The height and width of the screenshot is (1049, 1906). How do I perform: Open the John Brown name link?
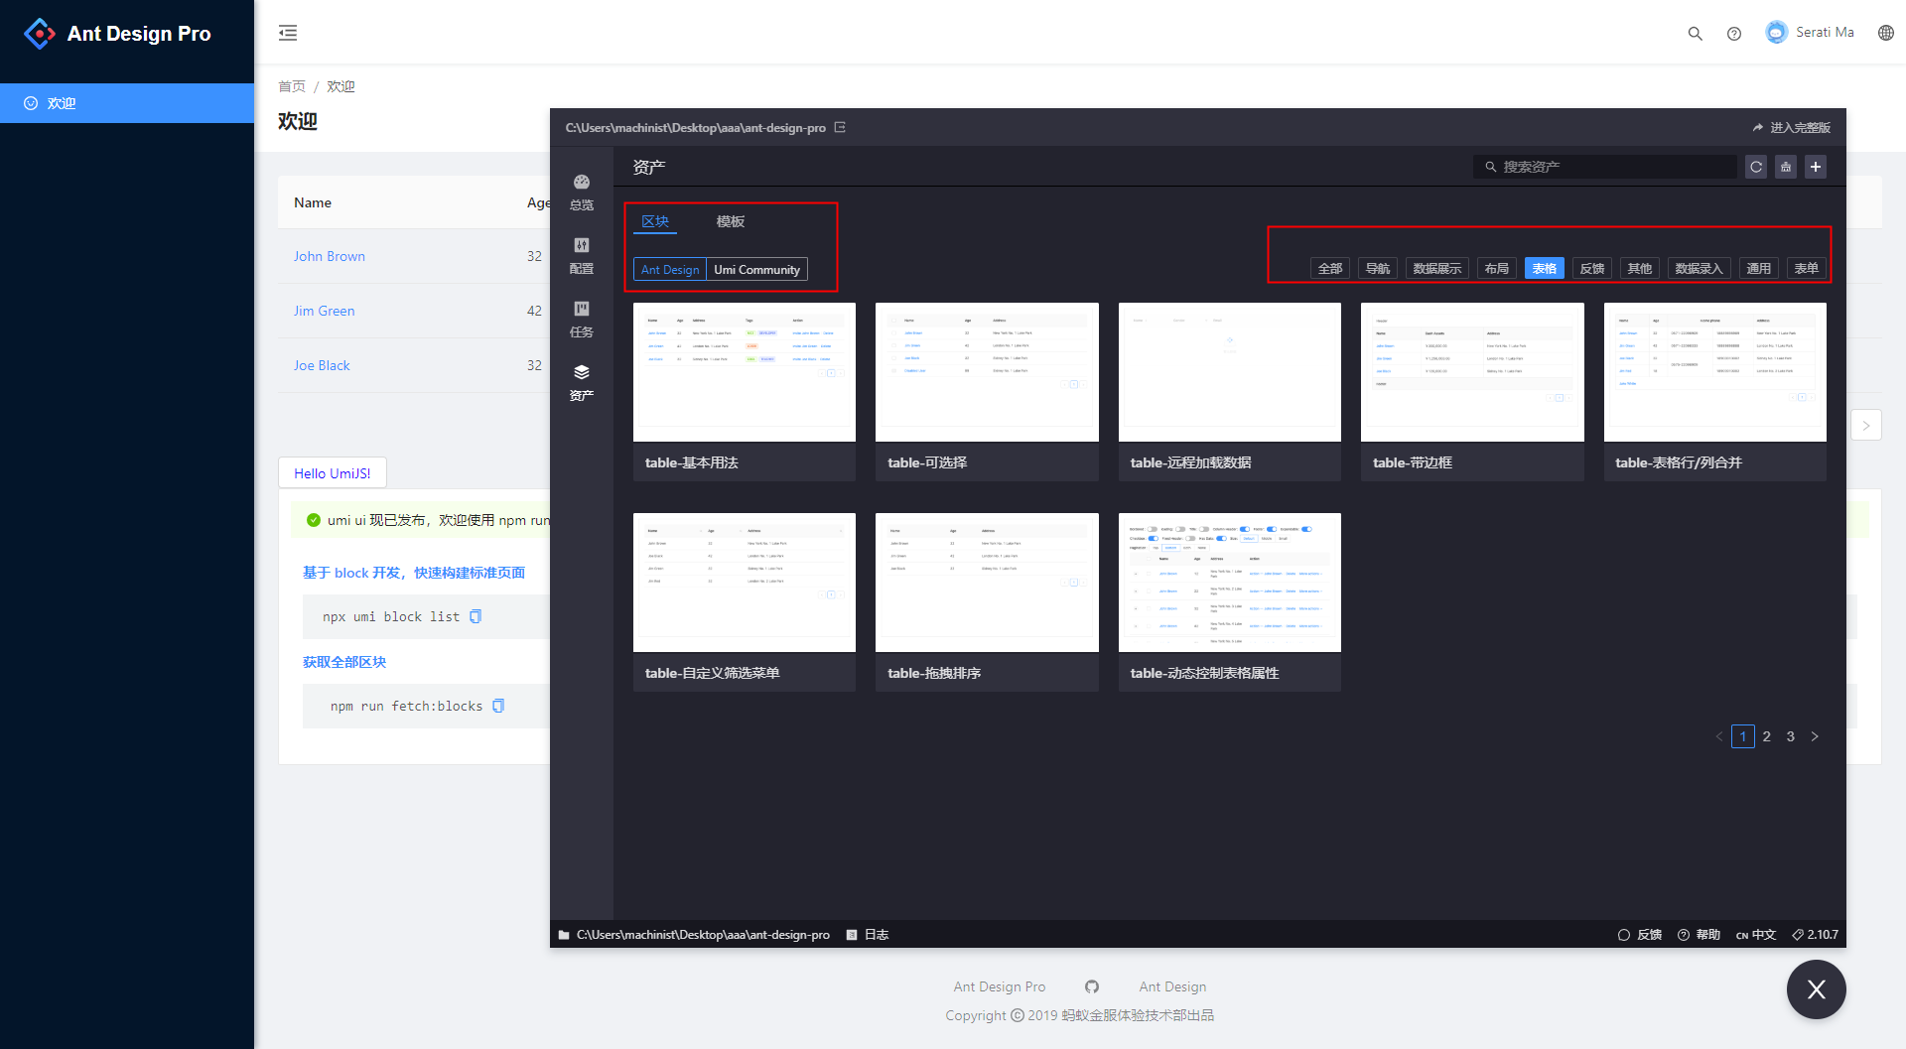(x=330, y=256)
